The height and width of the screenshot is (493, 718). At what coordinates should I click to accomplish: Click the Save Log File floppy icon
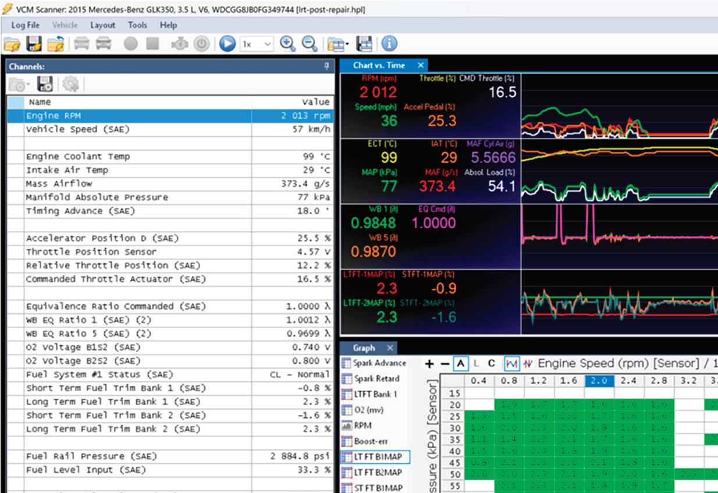click(x=34, y=44)
